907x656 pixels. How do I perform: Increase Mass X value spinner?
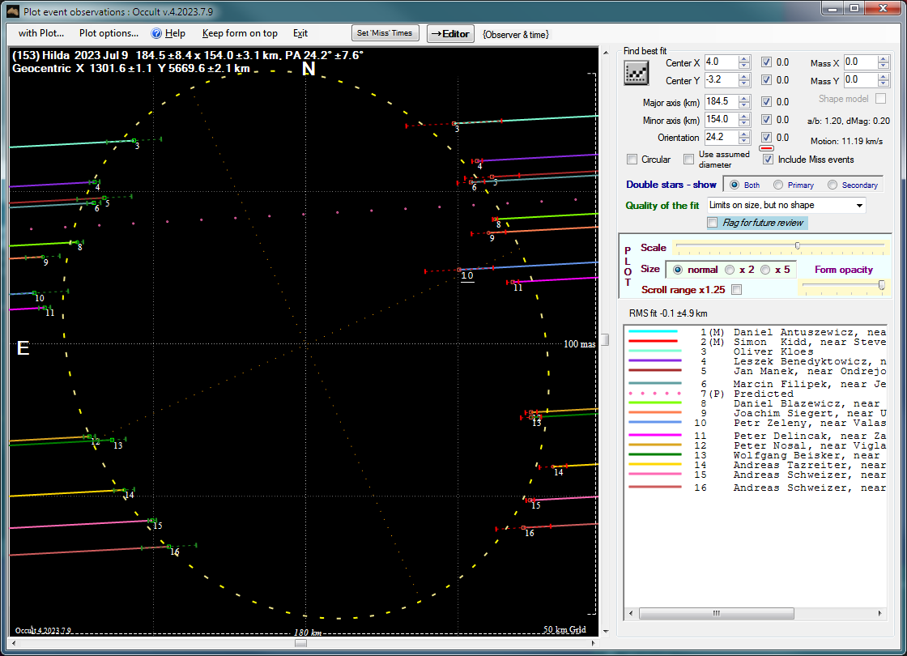pyautogui.click(x=883, y=58)
